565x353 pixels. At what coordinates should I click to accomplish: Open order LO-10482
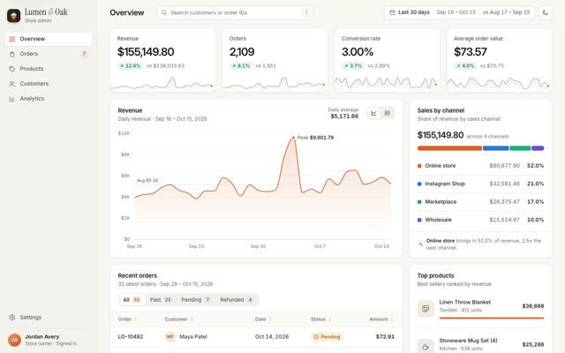pos(131,337)
